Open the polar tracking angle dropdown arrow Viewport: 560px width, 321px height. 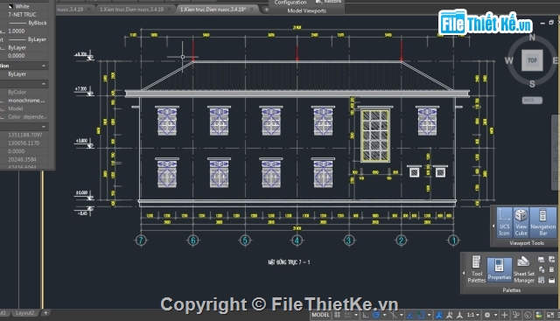click(385, 315)
